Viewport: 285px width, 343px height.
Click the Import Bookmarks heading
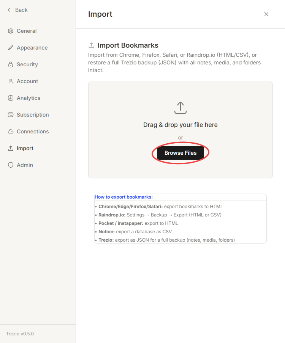pyautogui.click(x=128, y=45)
